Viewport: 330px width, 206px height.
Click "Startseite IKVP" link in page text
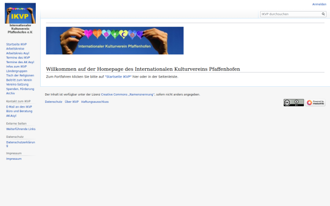pos(118,77)
